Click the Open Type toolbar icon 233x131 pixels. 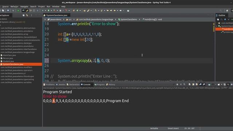pyautogui.click(x=85, y=11)
